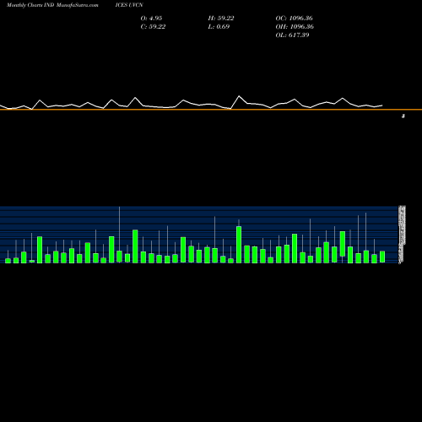Screen dimensions: 422x422
Task: Click the 'OL: 617.39' reading
Action: (292, 35)
